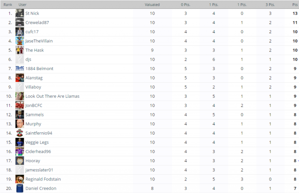
Task: Click St Nick's avatar image
Action: click(x=20, y=14)
